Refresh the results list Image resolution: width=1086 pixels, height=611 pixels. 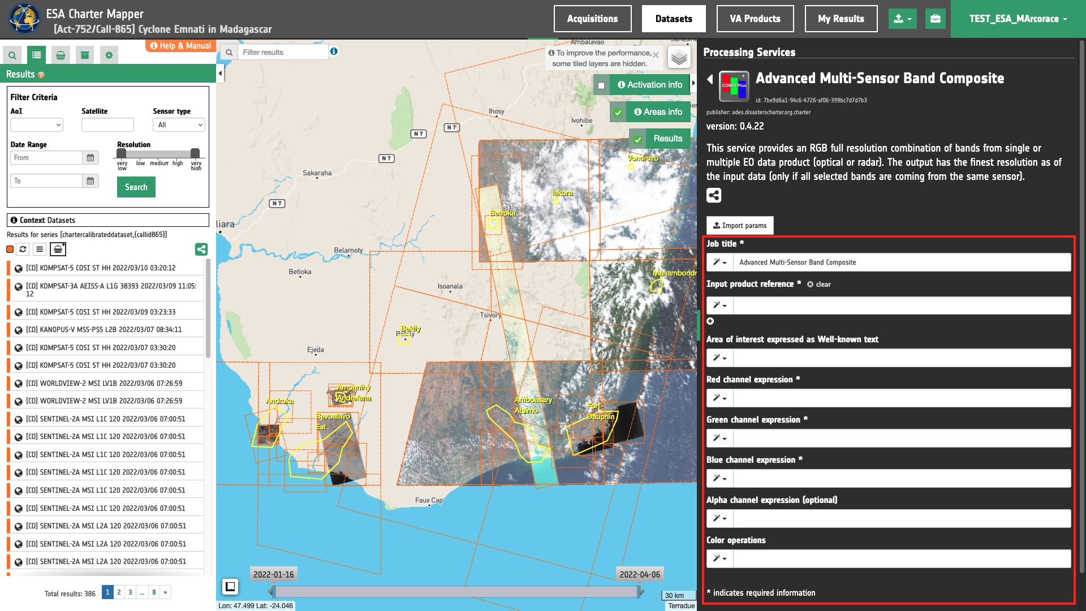click(x=23, y=249)
